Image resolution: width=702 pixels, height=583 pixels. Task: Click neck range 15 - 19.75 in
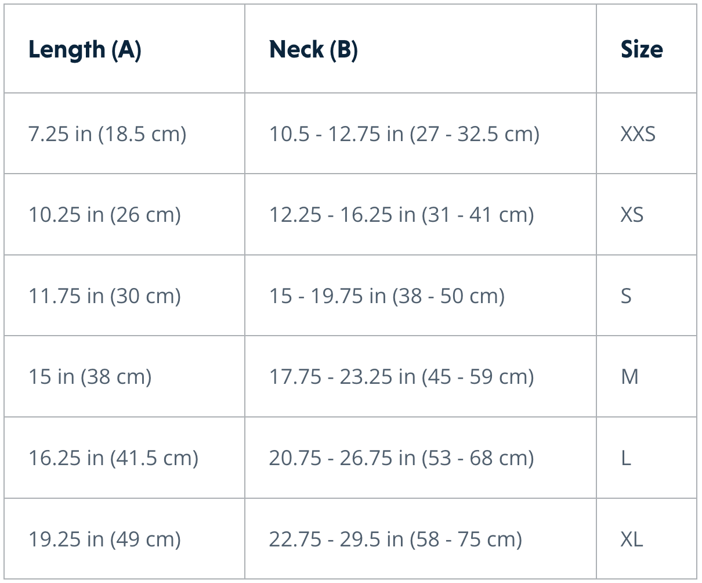pyautogui.click(x=386, y=296)
